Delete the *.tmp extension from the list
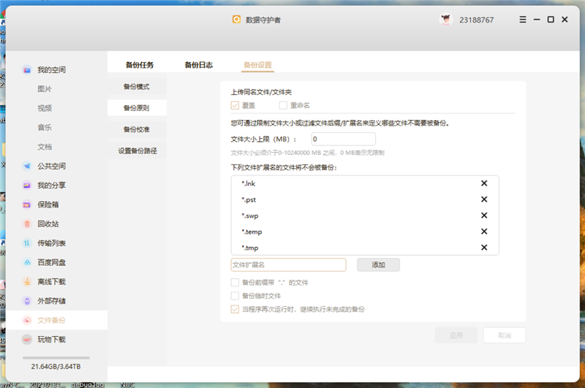Image resolution: width=585 pixels, height=388 pixels. point(483,248)
